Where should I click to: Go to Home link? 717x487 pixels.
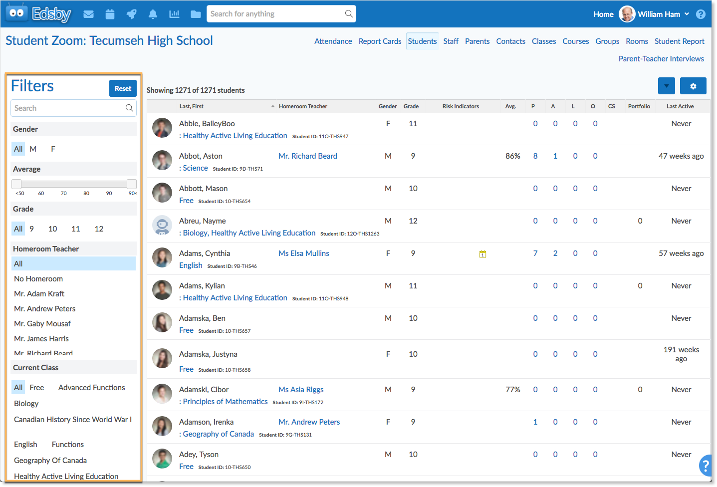pyautogui.click(x=603, y=14)
